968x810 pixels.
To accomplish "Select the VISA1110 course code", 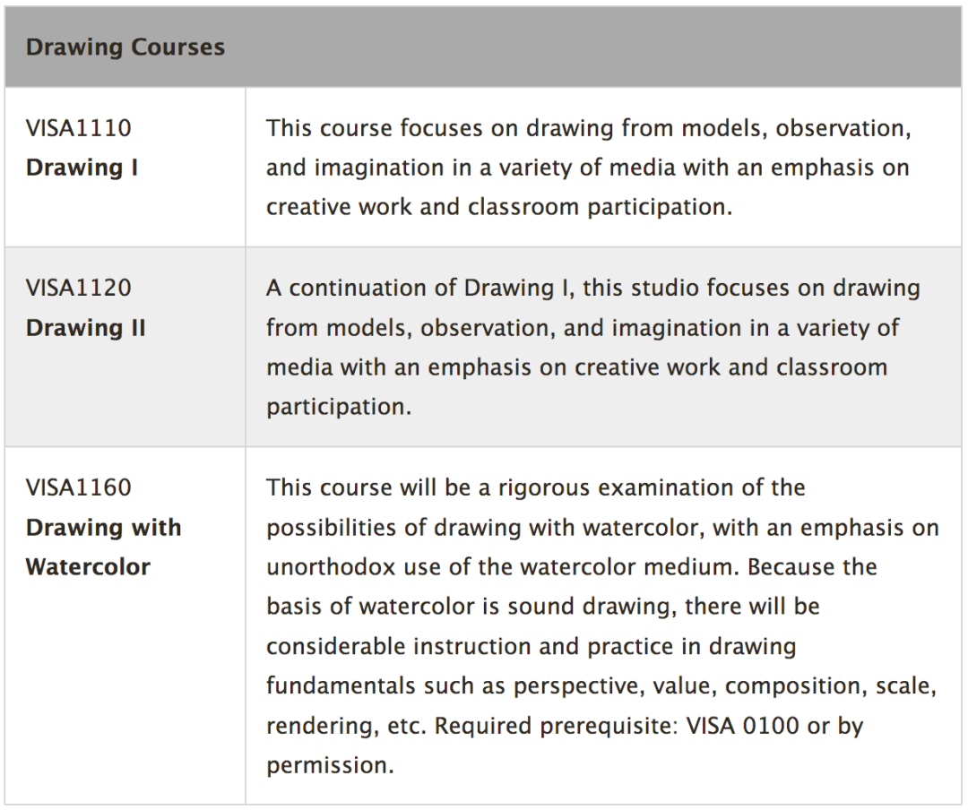I will click(79, 128).
